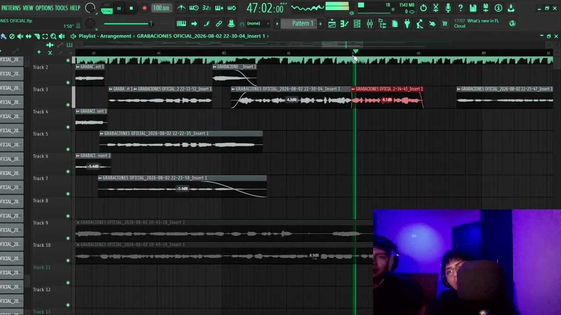Open the OPTIONS menu

pyautogui.click(x=44, y=8)
